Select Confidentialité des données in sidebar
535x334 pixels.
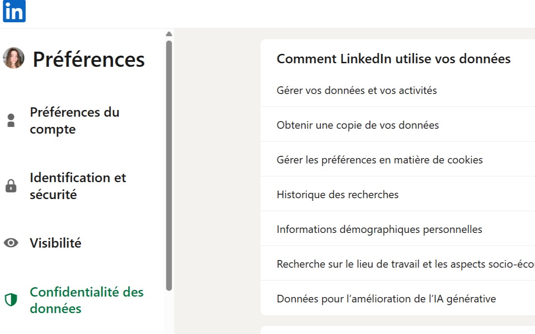point(87,300)
